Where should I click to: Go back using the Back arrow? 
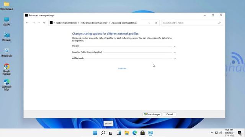point(27,23)
